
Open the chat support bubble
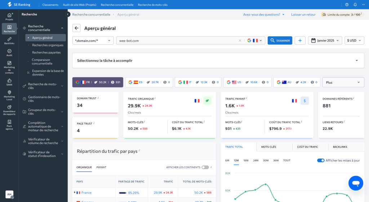pos(356,183)
